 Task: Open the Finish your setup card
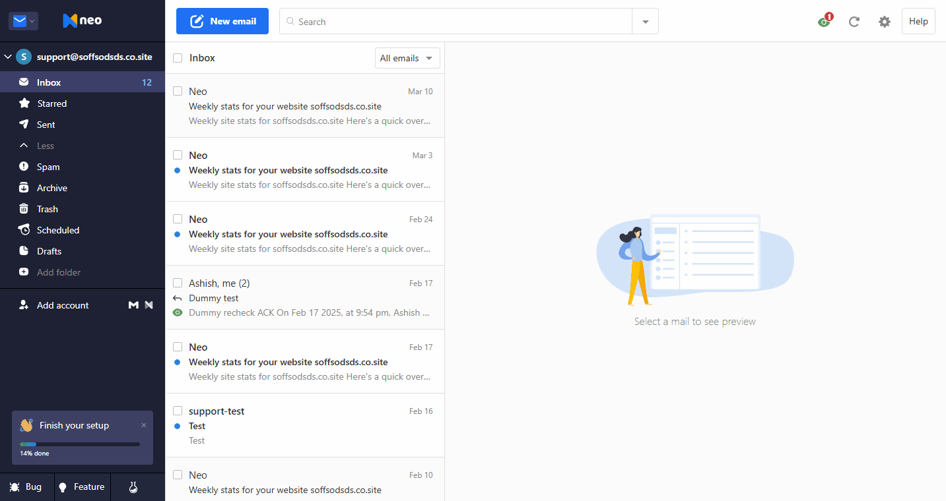83,438
